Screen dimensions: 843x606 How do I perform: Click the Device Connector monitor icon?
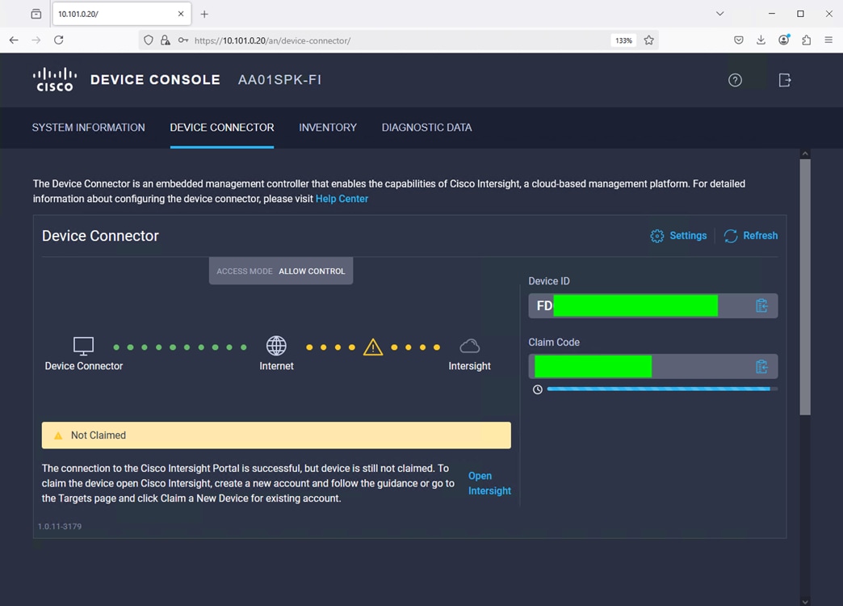tap(83, 346)
